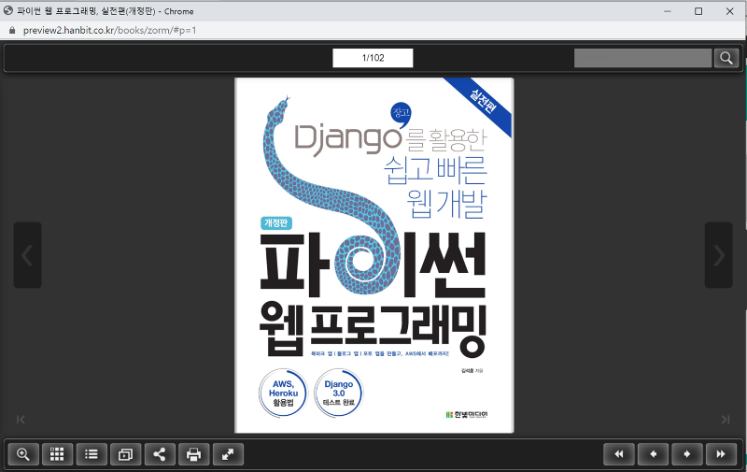747x472 pixels.
Task: Click the 'AWS, Heroku' badge on cover
Action: pyautogui.click(x=284, y=393)
